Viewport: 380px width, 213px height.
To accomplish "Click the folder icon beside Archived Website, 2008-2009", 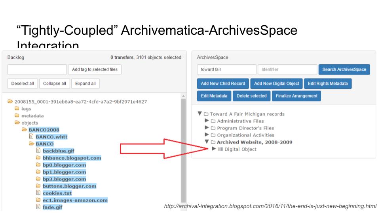I will coord(213,142).
